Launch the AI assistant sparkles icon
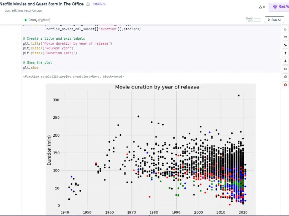This screenshot has height=216, width=289. pyautogui.click(x=285, y=45)
